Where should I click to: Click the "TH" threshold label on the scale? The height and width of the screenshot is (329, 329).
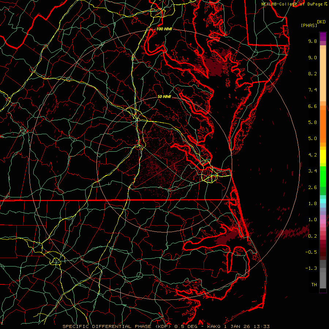coord(314,285)
